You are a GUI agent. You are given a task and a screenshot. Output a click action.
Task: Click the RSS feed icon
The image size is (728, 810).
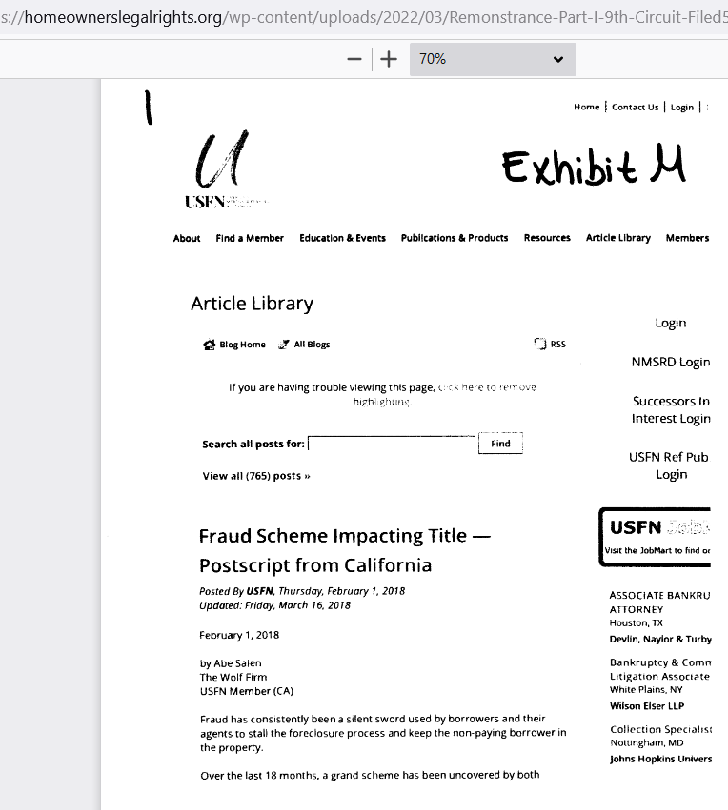(540, 344)
